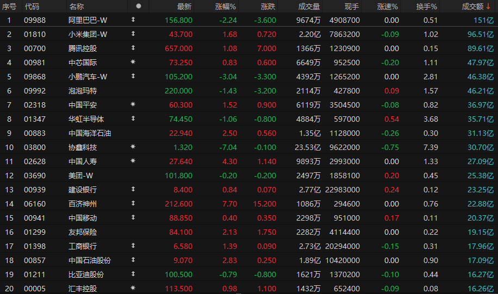The width and height of the screenshot is (498, 294).
Task: Click the star marker in 协鑫科技 row
Action: point(133,146)
